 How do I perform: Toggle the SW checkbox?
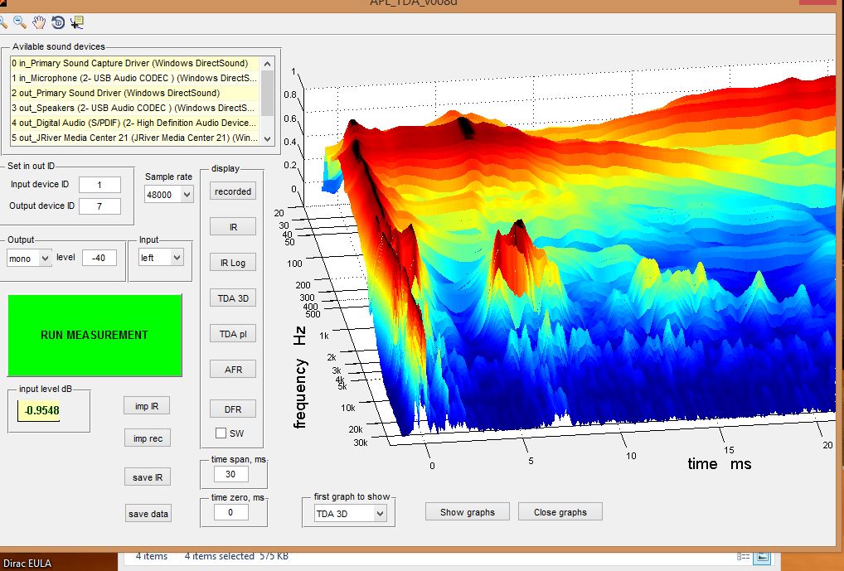(x=221, y=433)
